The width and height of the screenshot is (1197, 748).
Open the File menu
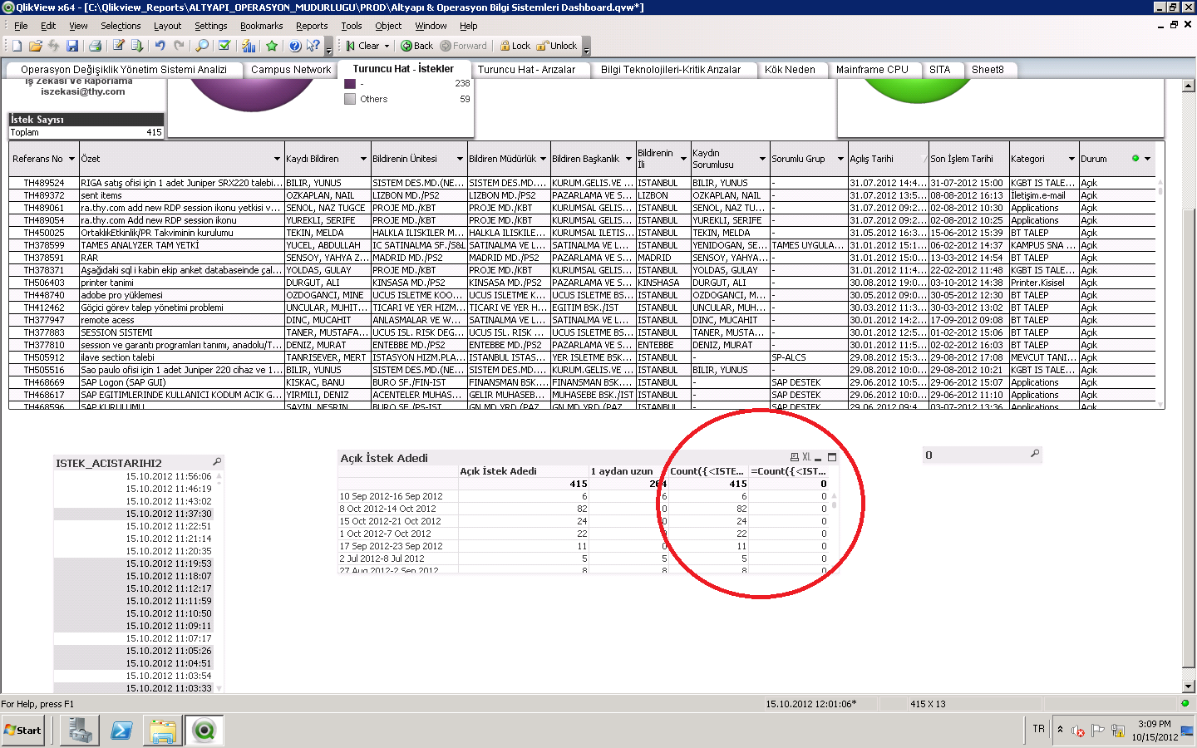pyautogui.click(x=21, y=26)
